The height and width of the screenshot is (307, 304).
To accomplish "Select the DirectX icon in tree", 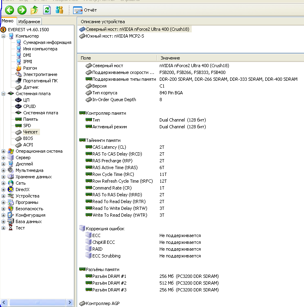I will 11,189.
